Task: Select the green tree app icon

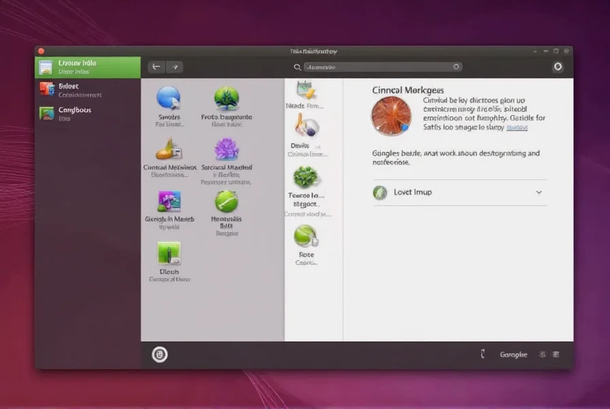Action: click(x=226, y=99)
